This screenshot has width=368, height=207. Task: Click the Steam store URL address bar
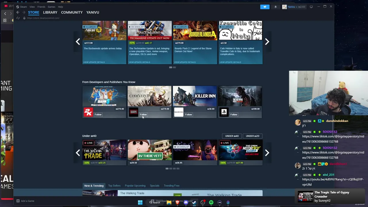pyautogui.click(x=43, y=18)
